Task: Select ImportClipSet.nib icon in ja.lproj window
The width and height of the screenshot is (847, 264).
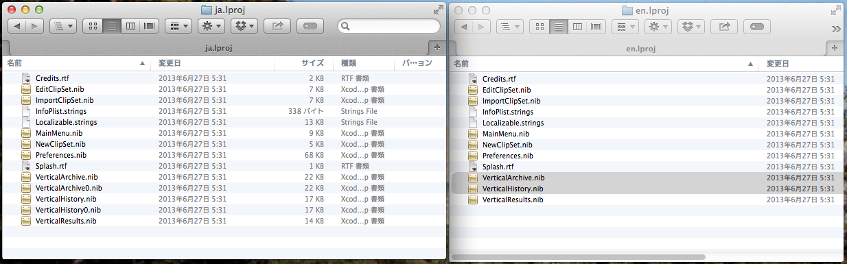Action: pos(27,100)
